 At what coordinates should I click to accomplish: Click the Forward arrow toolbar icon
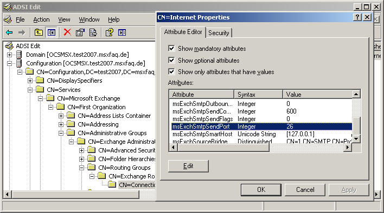coord(22,32)
